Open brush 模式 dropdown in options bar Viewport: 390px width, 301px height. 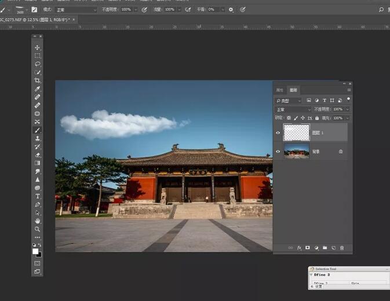pos(76,10)
